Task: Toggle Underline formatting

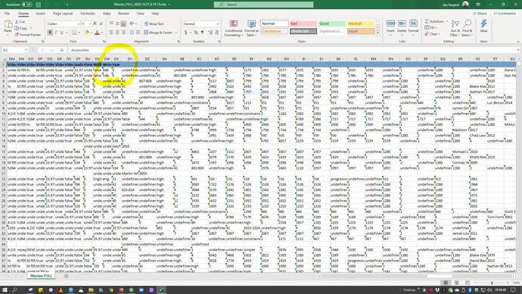Action: pos(61,33)
